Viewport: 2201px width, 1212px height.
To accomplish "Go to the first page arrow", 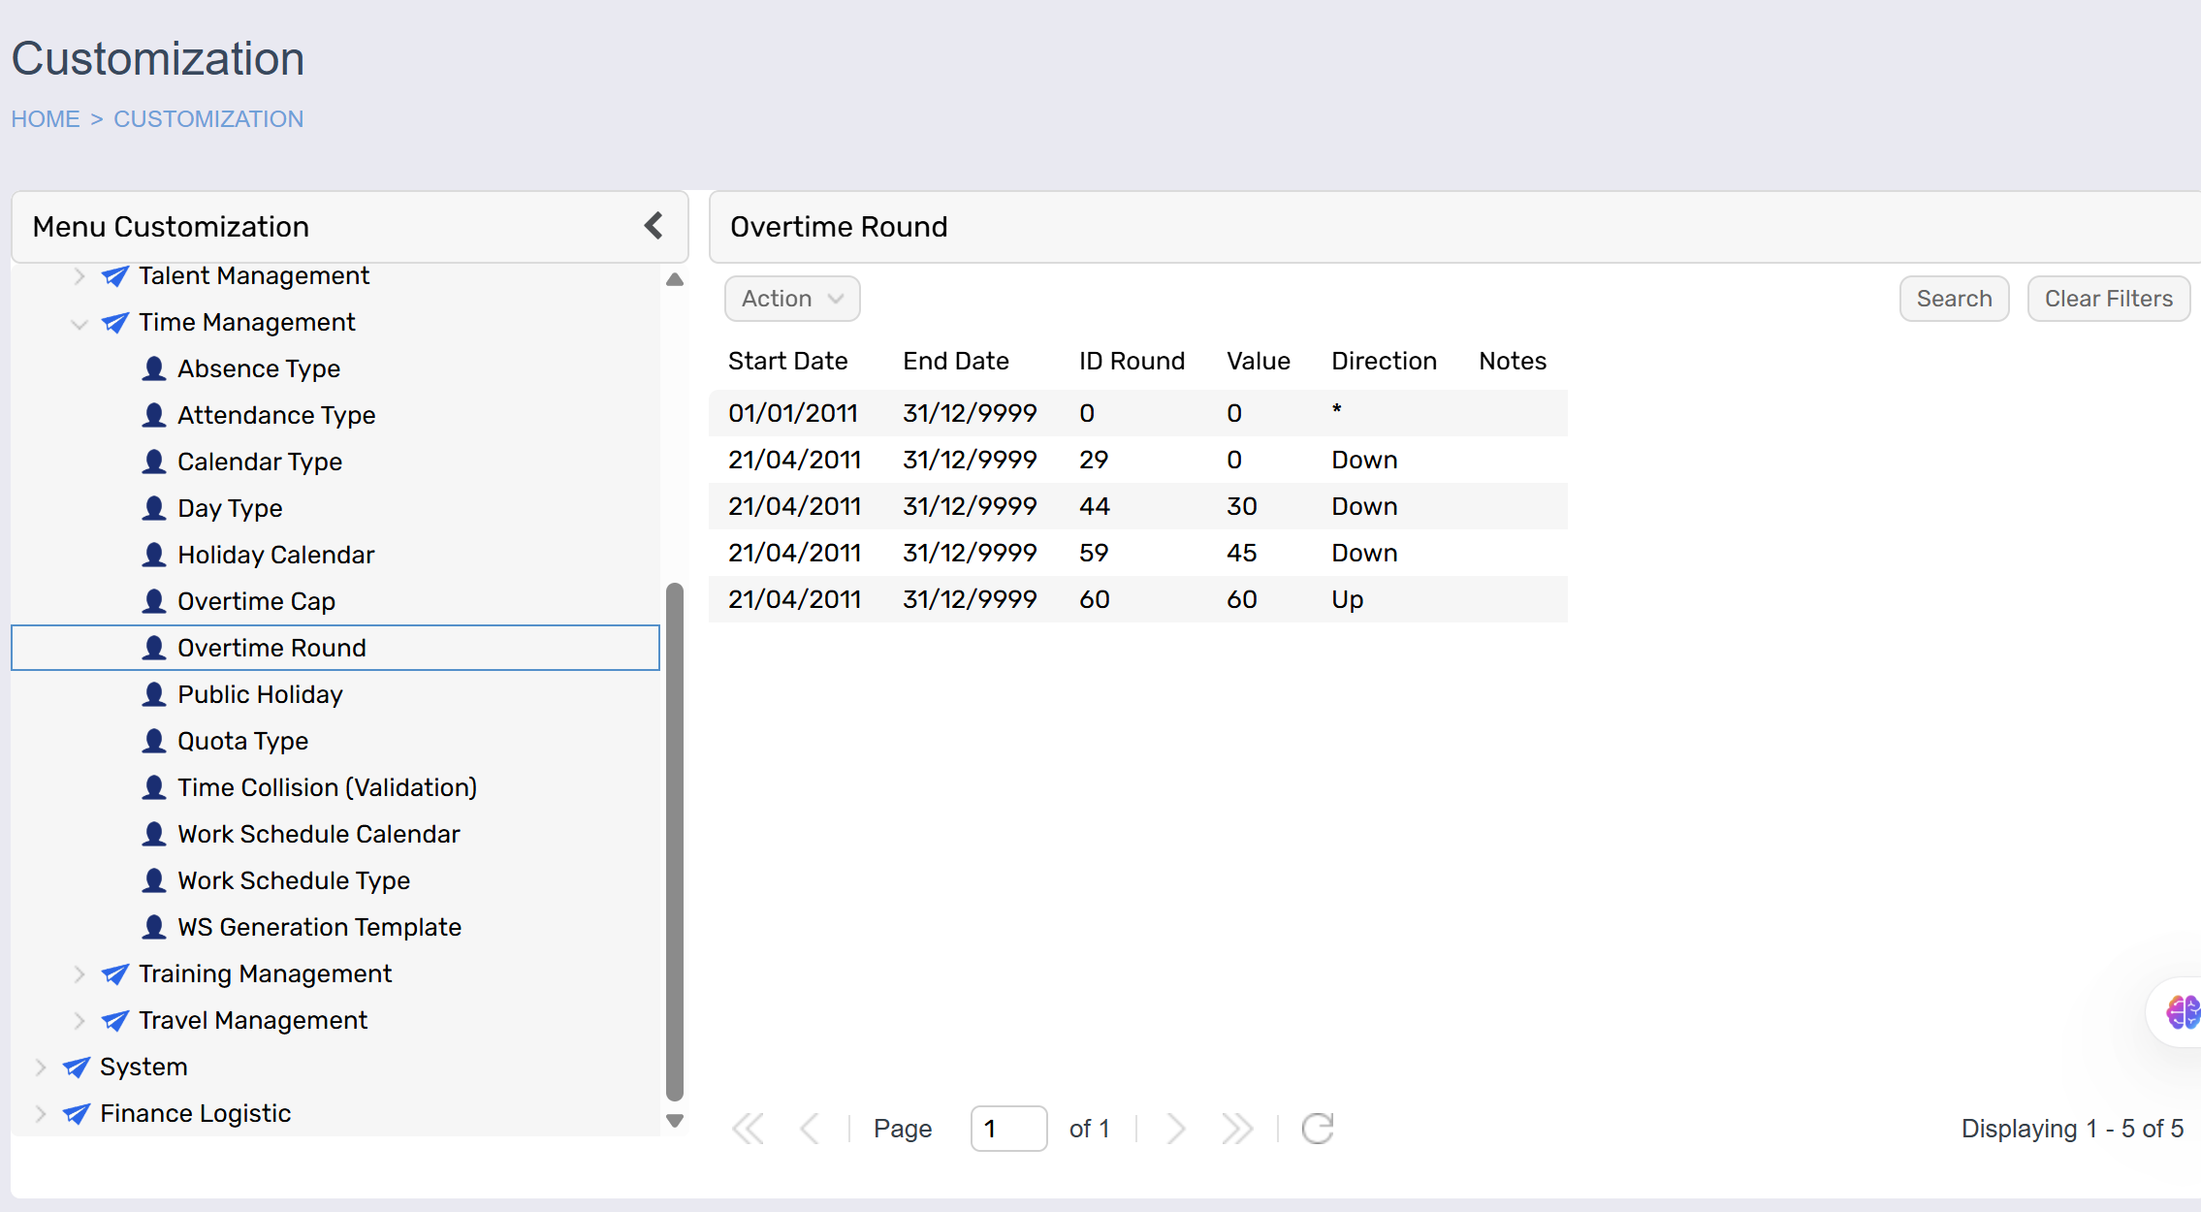I will point(748,1129).
